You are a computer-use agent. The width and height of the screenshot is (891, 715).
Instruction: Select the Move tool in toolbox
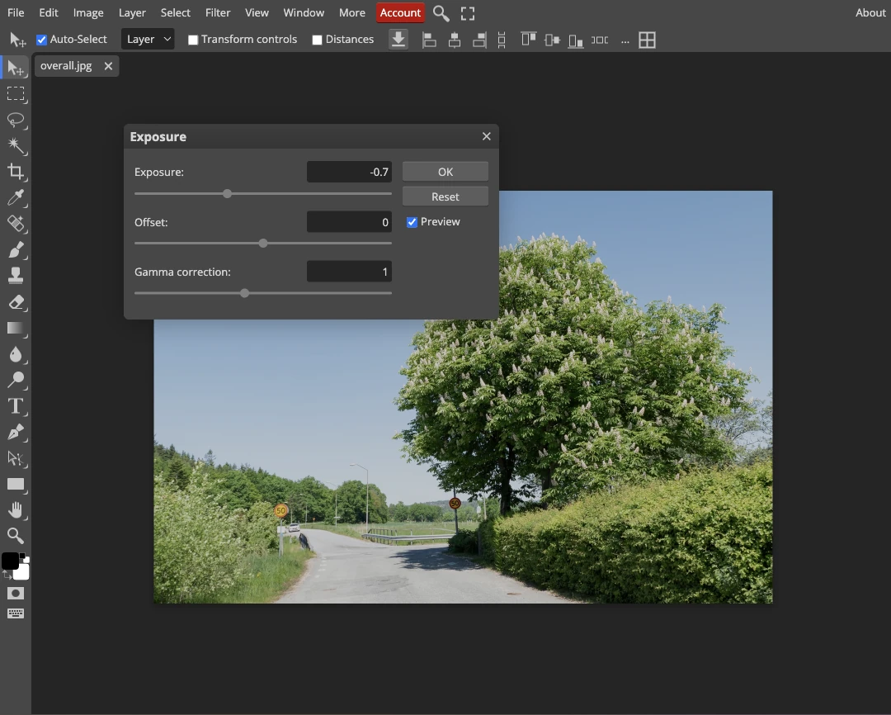tap(16, 68)
